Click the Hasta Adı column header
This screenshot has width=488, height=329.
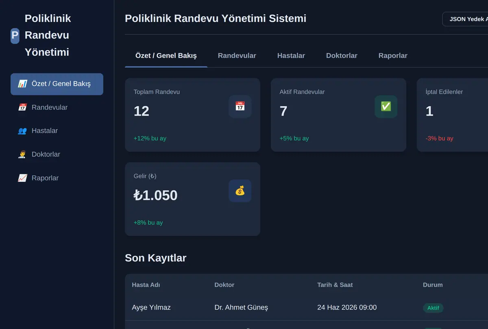tap(146, 285)
